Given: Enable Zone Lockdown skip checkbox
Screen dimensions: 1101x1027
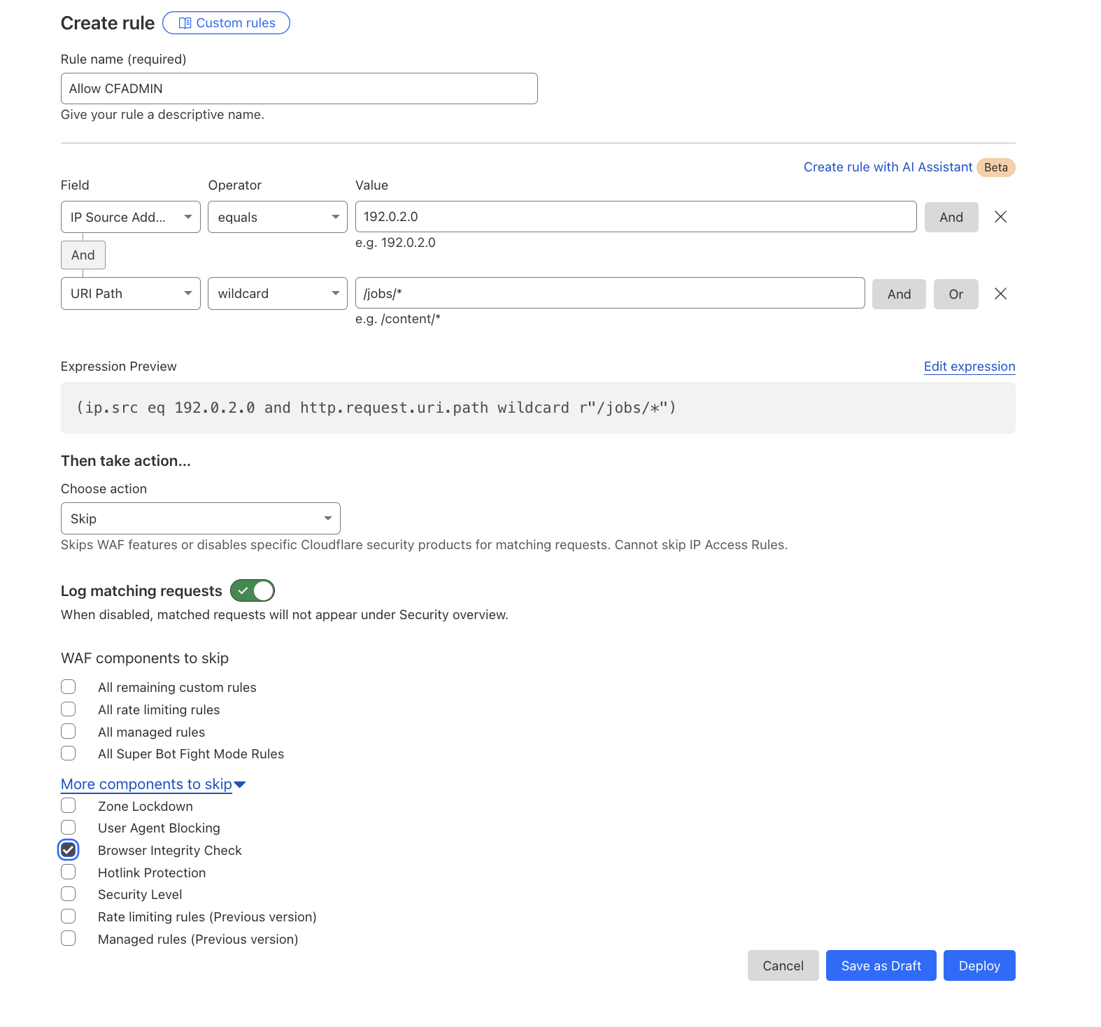Looking at the screenshot, I should (69, 806).
